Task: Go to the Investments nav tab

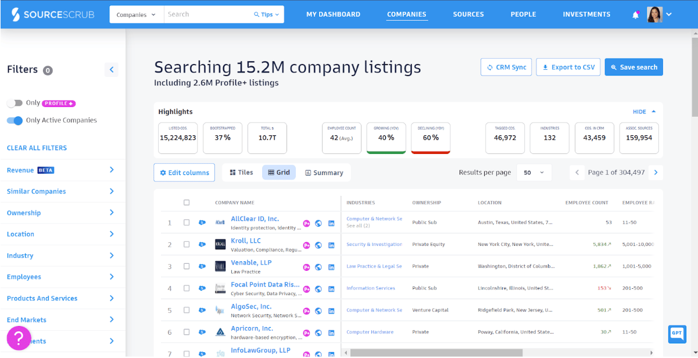Action: pos(586,15)
